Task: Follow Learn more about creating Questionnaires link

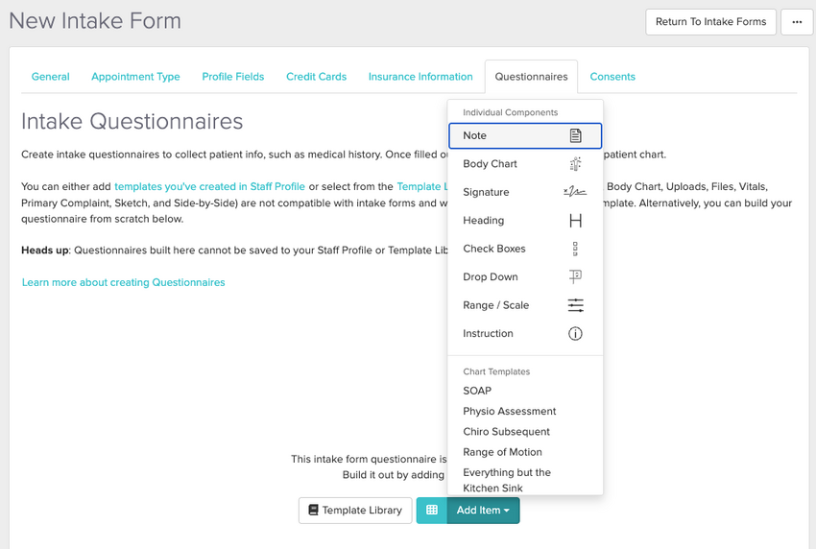Action: click(x=124, y=282)
